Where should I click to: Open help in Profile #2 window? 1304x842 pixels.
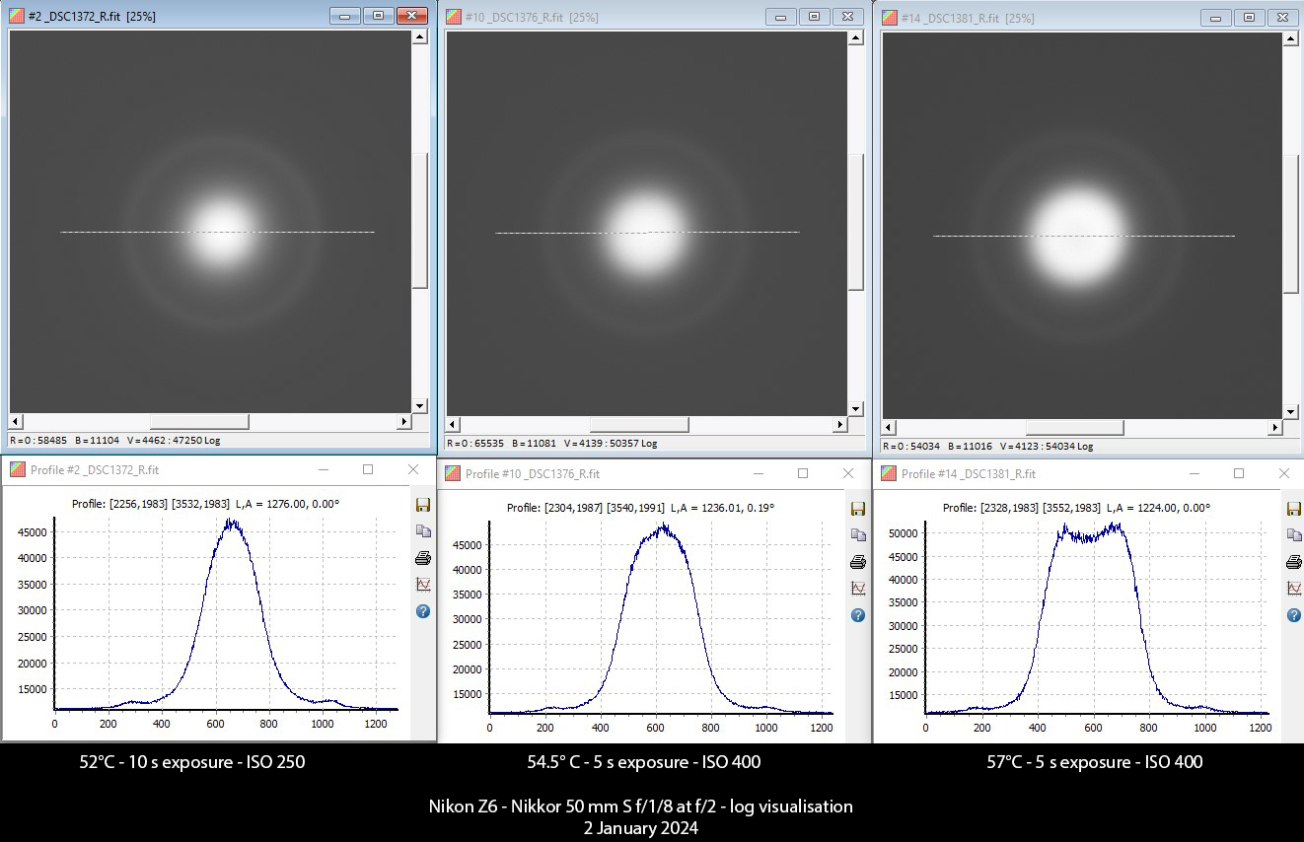423,611
